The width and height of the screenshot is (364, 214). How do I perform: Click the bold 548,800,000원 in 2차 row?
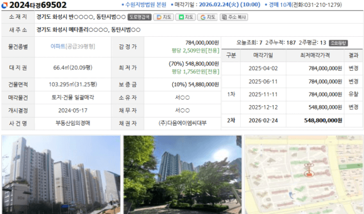[323, 120]
